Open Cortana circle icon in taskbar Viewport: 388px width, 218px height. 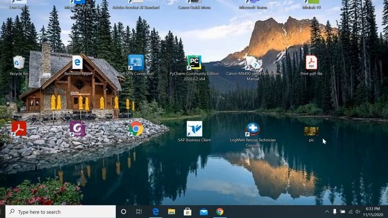[124, 211]
